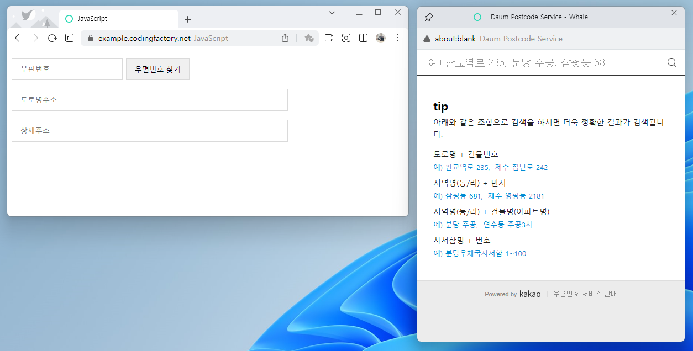693x351 pixels.
Task: Select the JavaScript browser tab
Action: tap(118, 19)
